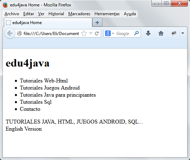Click the globe site identity icon
Screen dimensions: 190x160
[19, 34]
